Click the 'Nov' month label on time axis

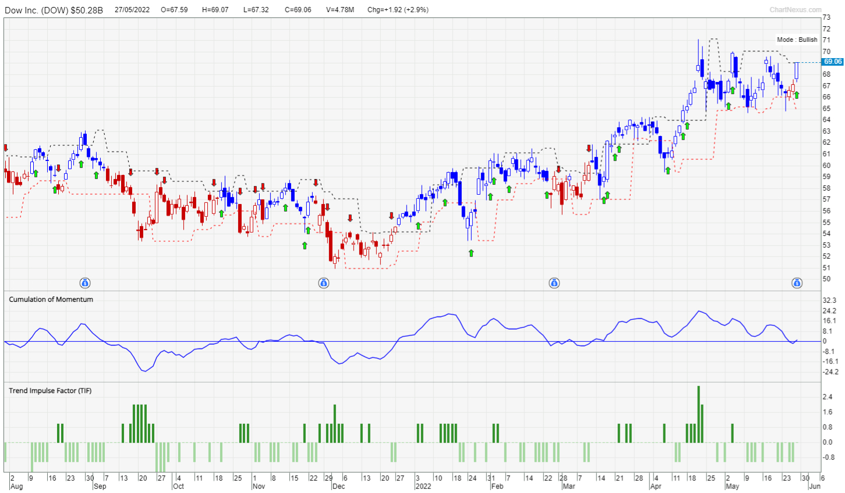tap(259, 487)
